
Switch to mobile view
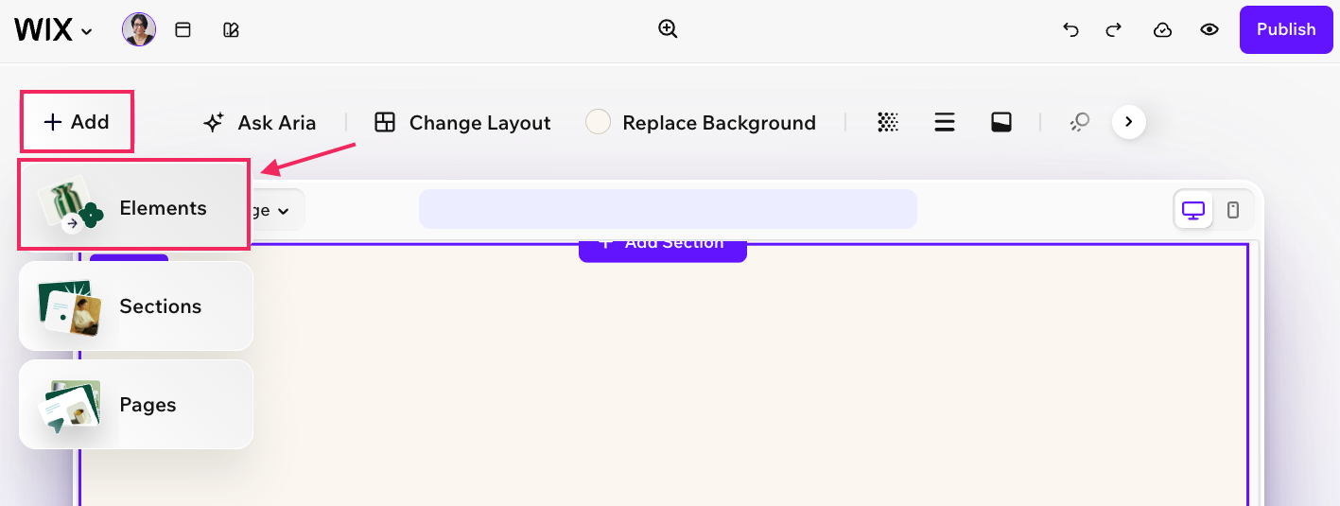tap(1233, 210)
